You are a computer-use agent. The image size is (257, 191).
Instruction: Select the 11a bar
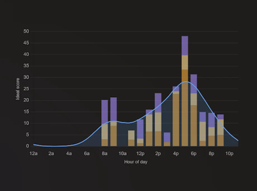[x=131, y=138]
